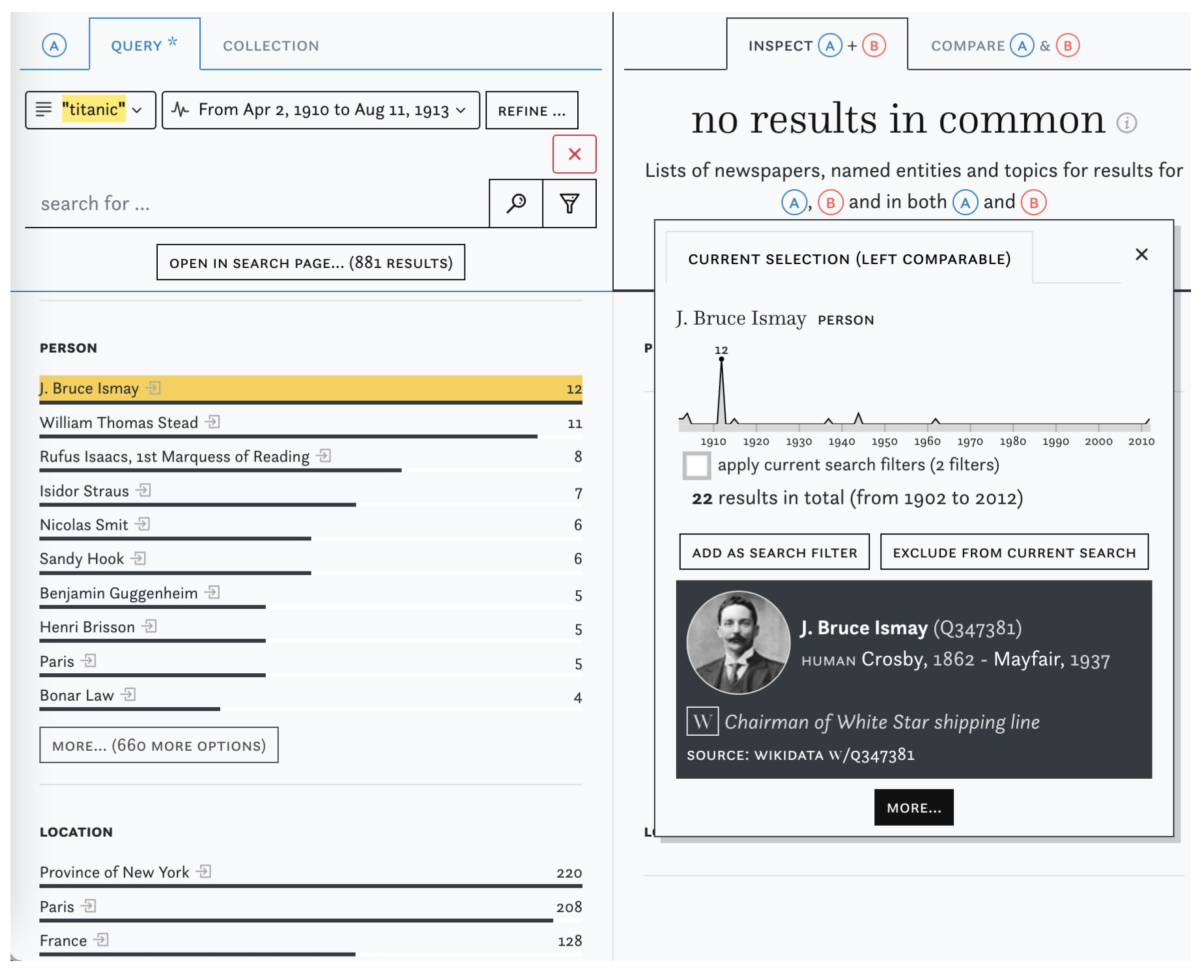Click the 12 peak marker on timeline chart
This screenshot has height=973, width=1203.
[x=721, y=359]
